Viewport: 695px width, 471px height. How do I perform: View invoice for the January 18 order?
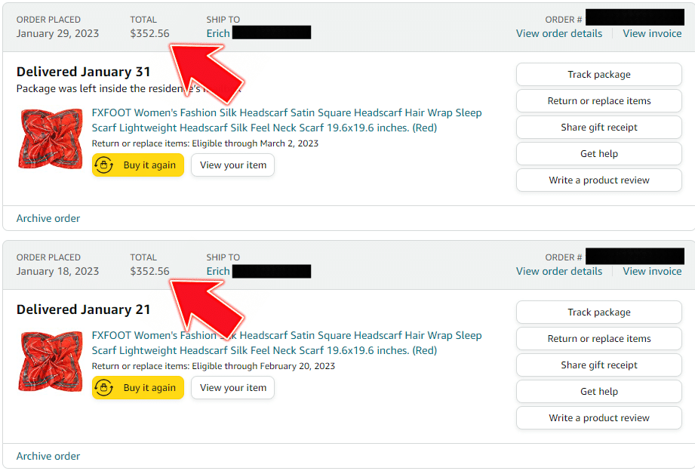click(x=652, y=272)
